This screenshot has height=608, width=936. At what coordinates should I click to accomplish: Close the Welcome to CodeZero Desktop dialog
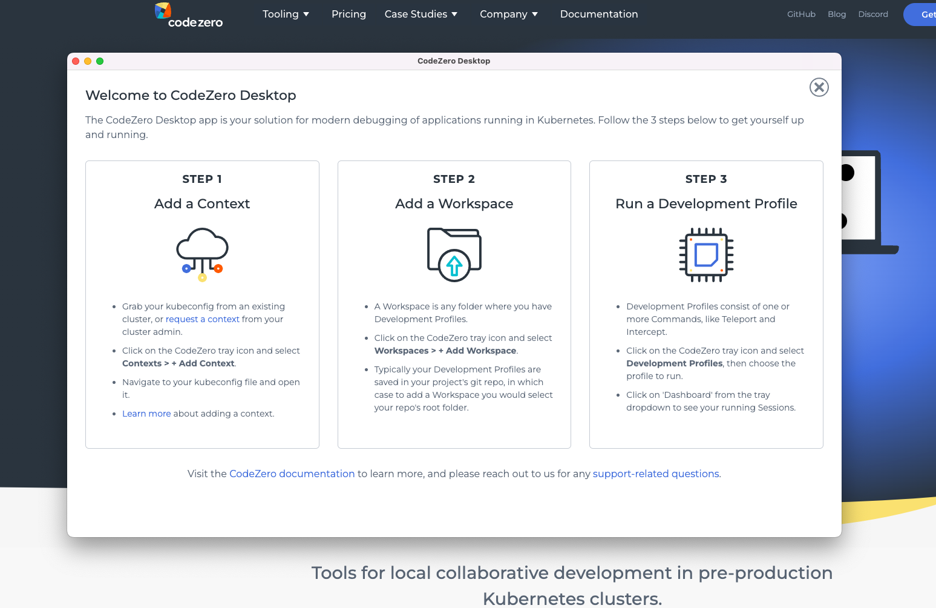(819, 87)
